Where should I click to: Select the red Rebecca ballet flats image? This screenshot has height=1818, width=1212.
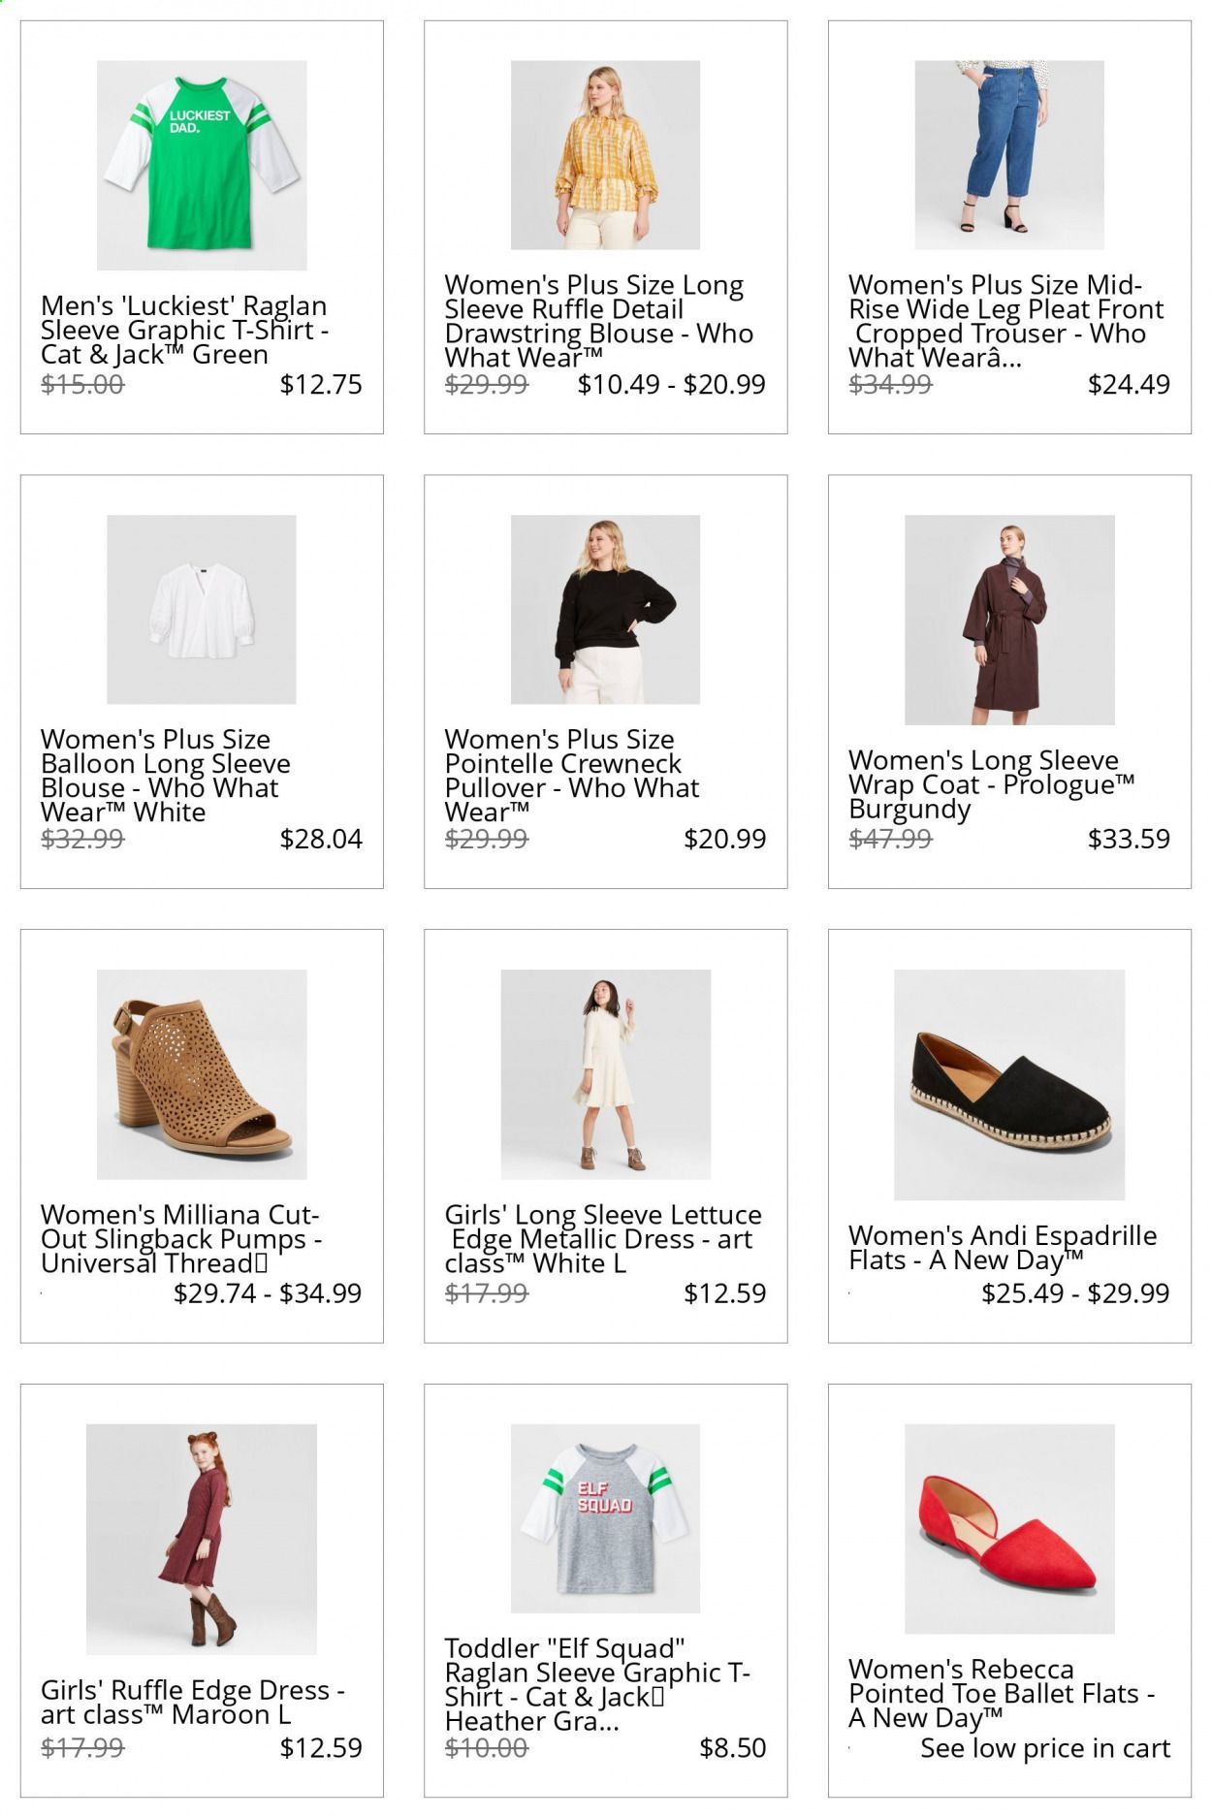pyautogui.click(x=1009, y=1529)
